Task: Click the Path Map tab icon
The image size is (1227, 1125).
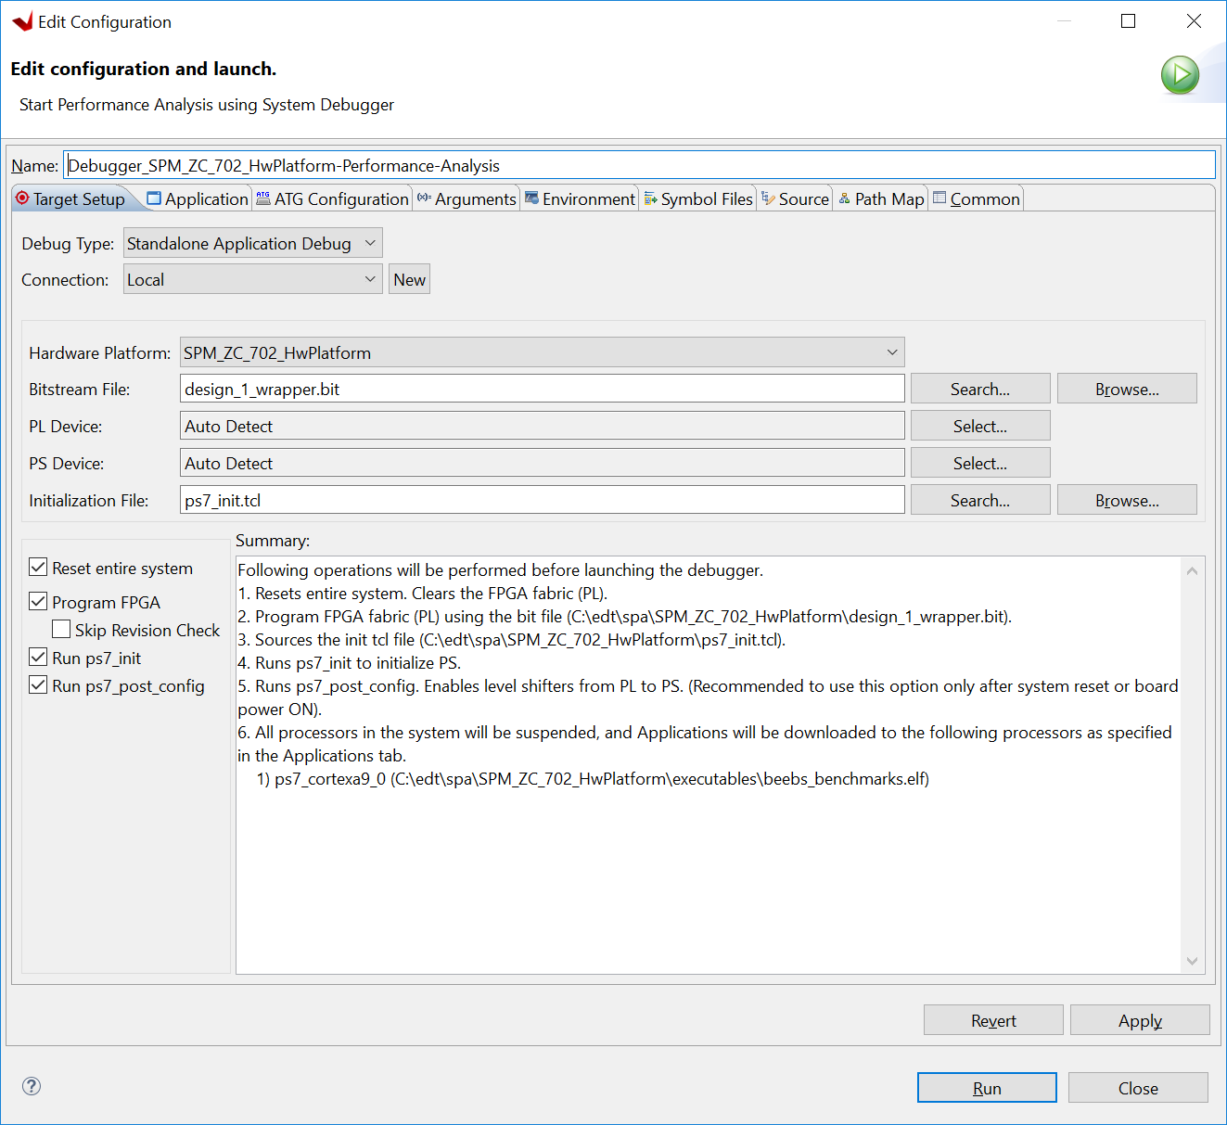Action: point(844,198)
